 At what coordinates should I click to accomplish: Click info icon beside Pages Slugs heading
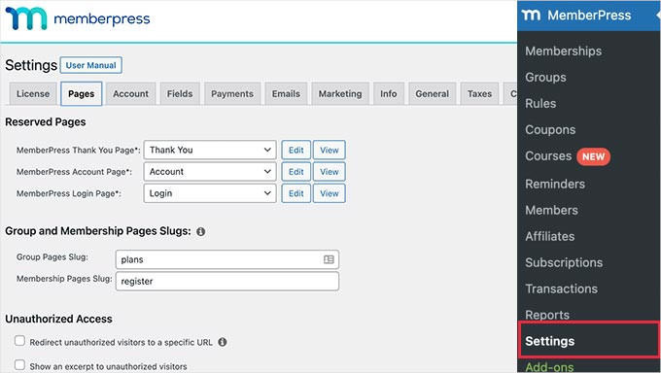(x=200, y=231)
